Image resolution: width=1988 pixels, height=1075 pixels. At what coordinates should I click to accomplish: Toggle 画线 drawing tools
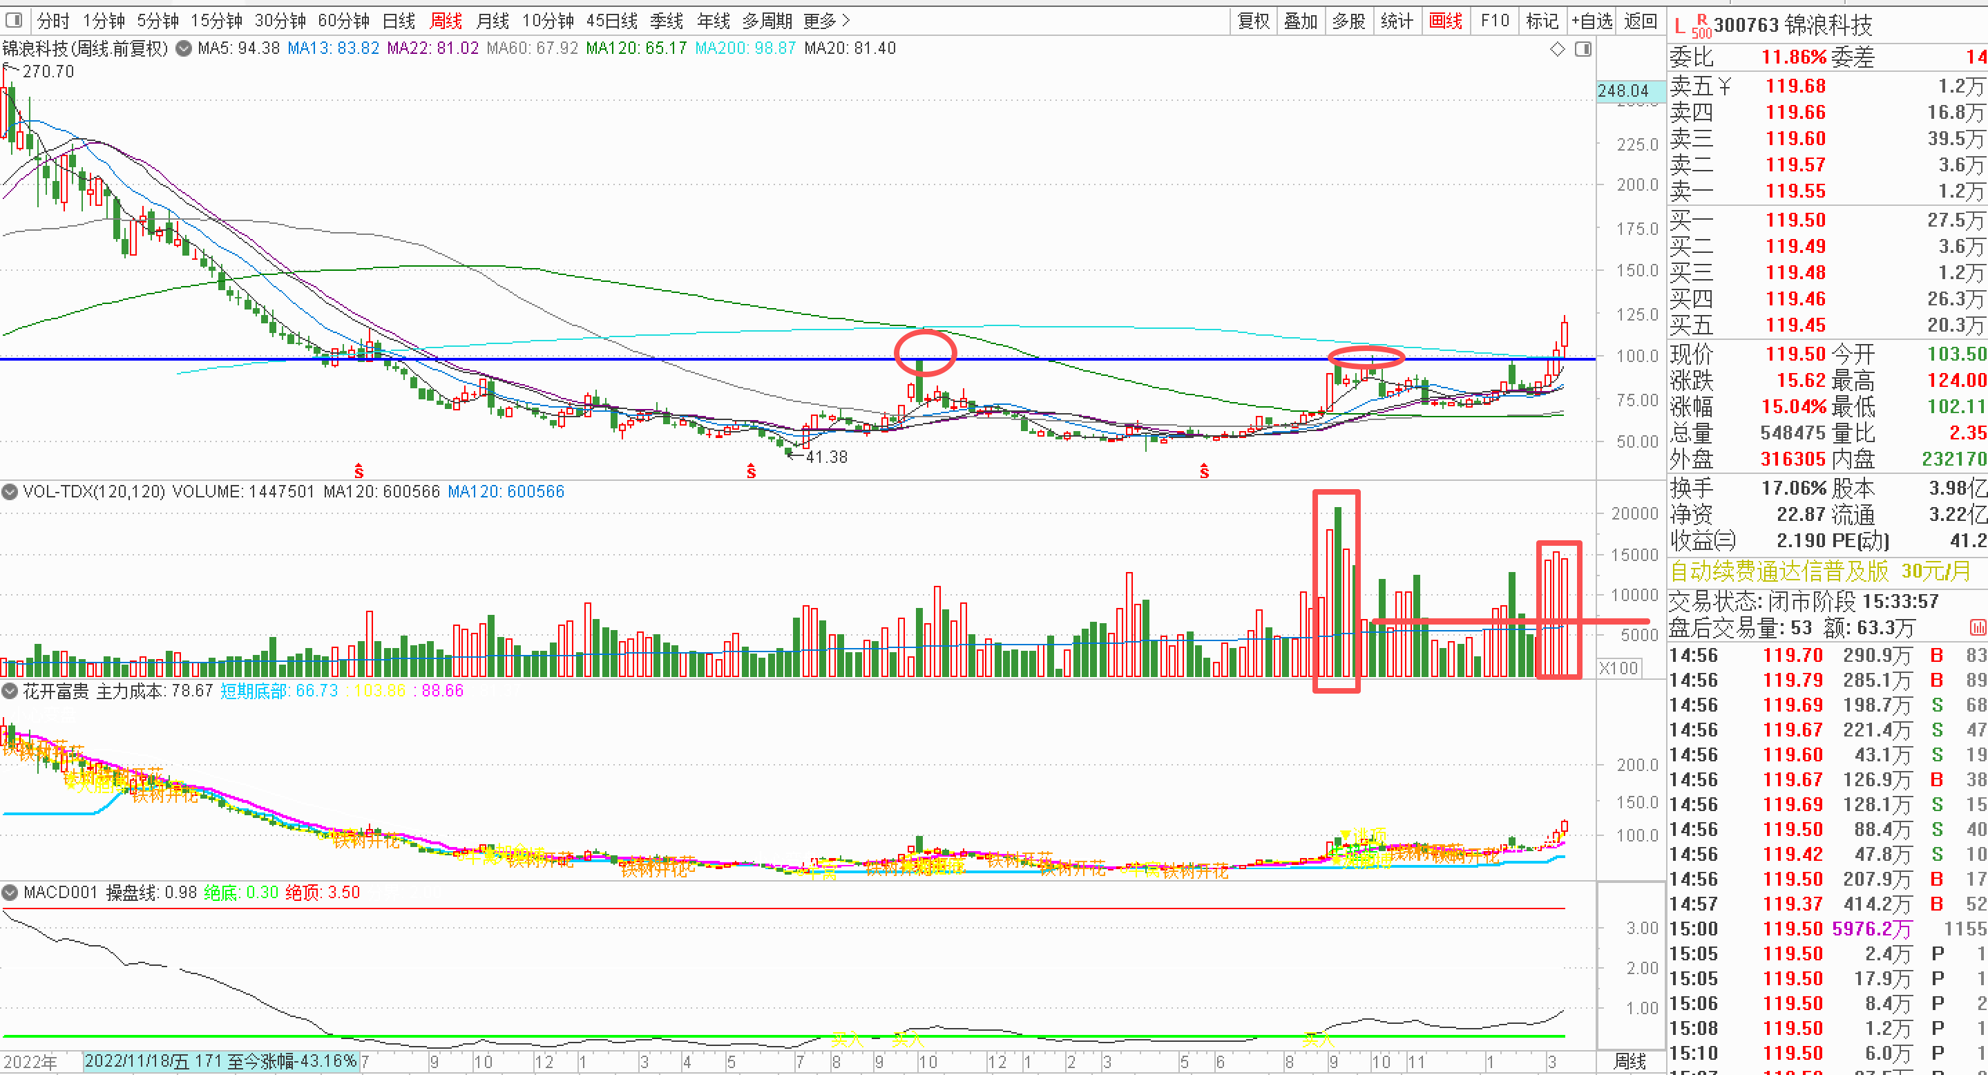(1446, 21)
